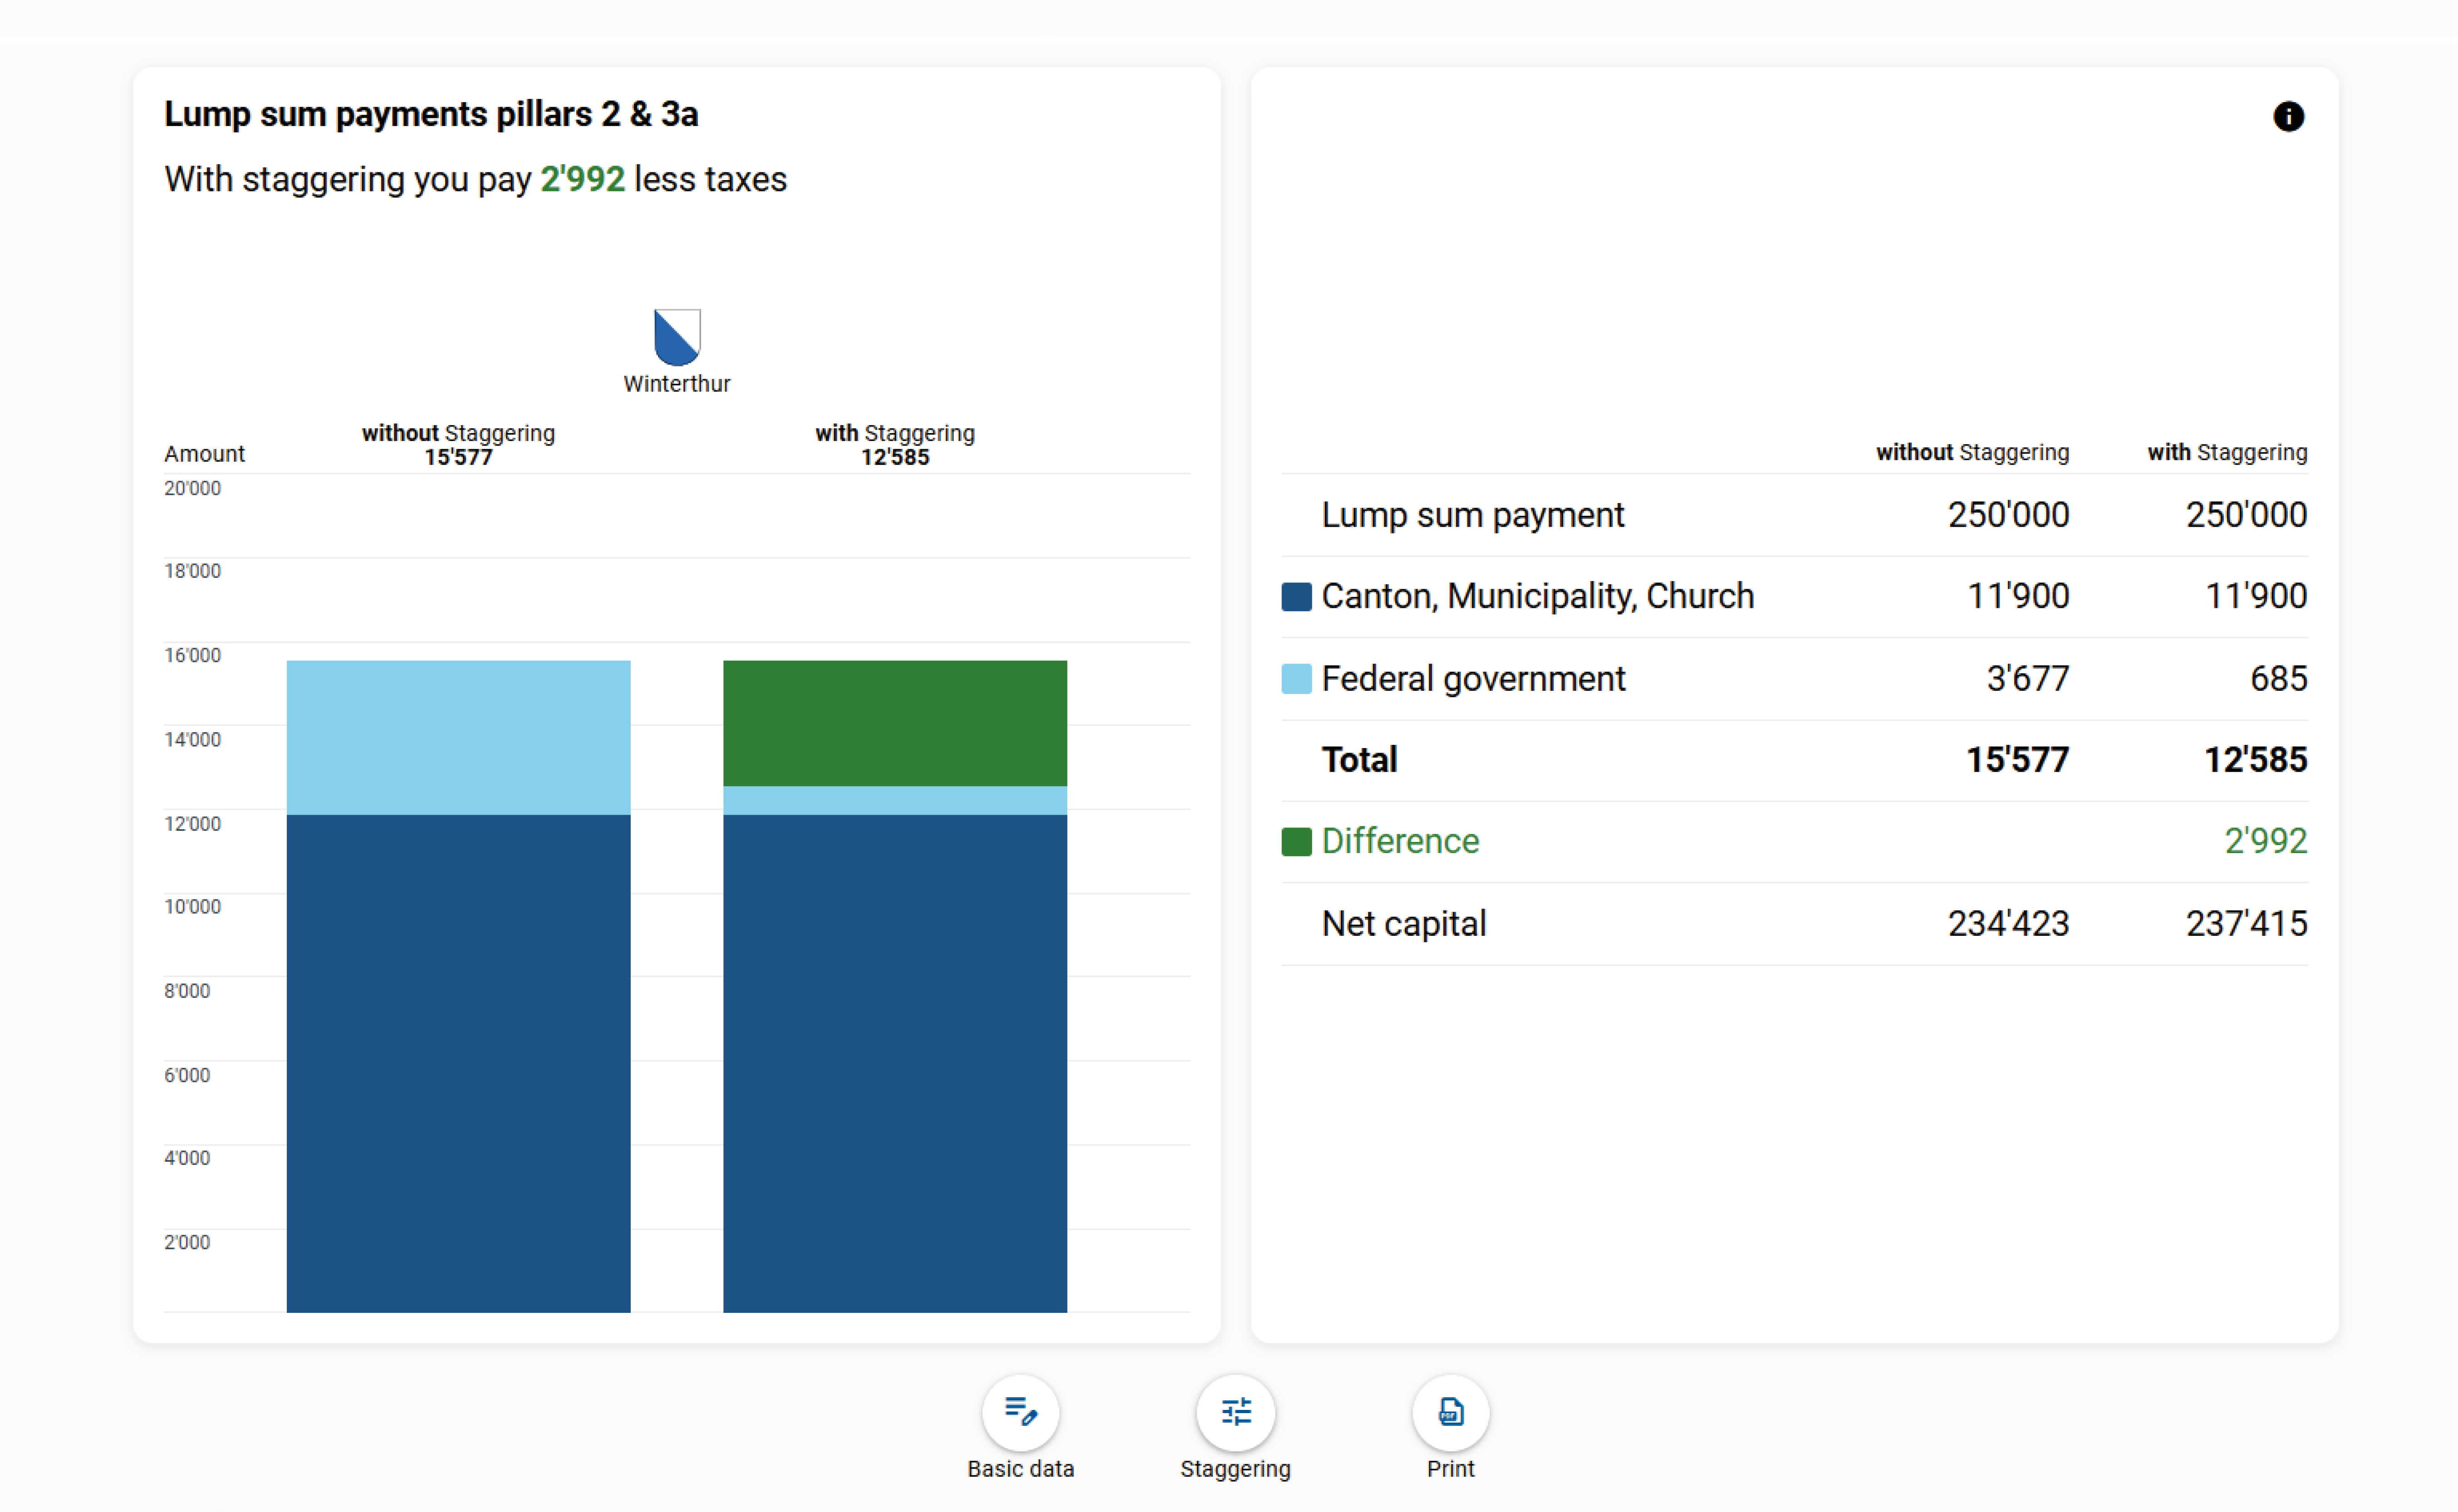Click the Basic data label

[1020, 1469]
